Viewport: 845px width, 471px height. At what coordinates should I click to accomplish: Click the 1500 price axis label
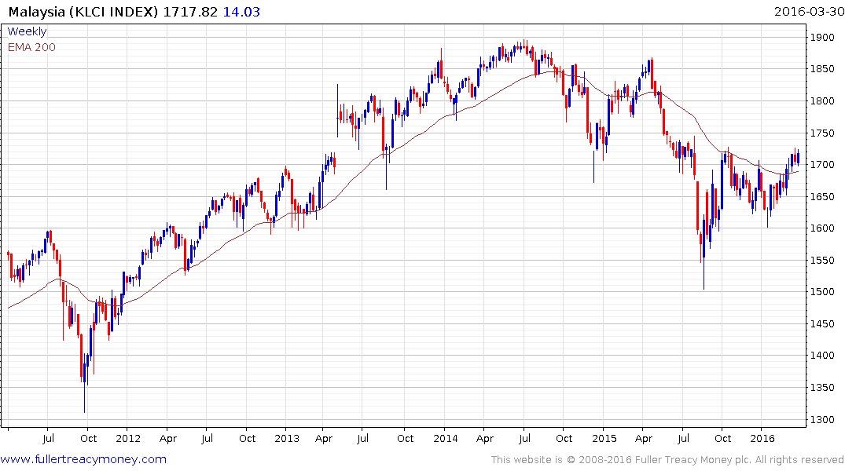pos(822,292)
